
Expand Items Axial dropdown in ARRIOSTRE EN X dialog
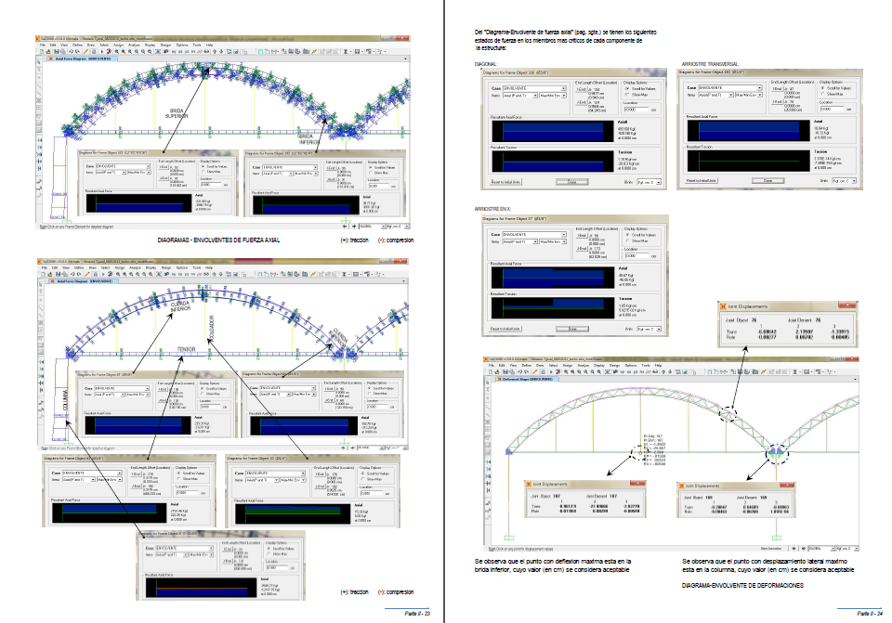[534, 240]
